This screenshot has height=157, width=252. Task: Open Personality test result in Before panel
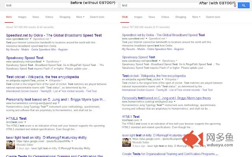tap(56, 99)
